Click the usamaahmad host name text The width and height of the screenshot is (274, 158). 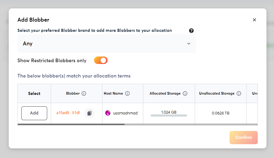point(125,113)
